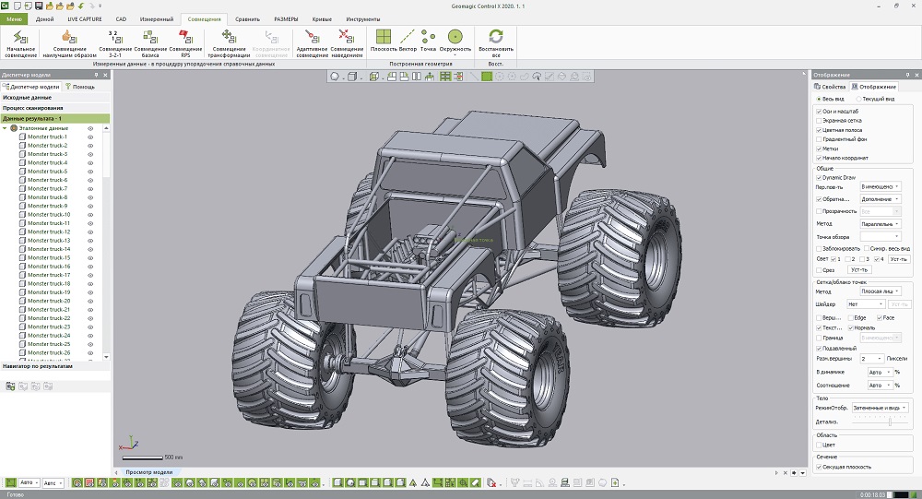Image resolution: width=922 pixels, height=499 pixels.
Task: Expand the РежимОтобр. display mode dropdown
Action: coord(880,407)
